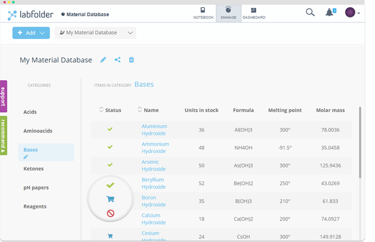Click the labfolder logo

click(x=30, y=15)
